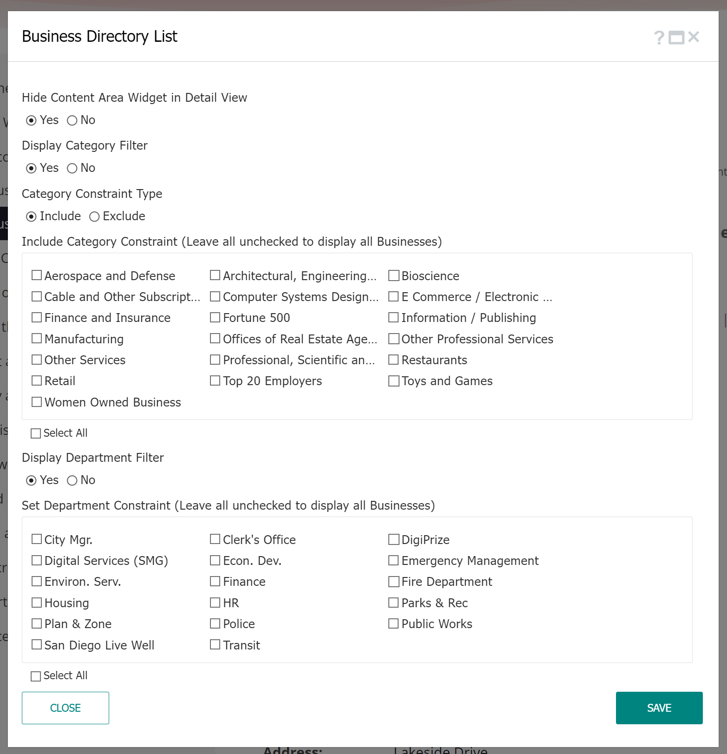This screenshot has width=727, height=754.
Task: Click the CLOSE button
Action: [x=65, y=708]
